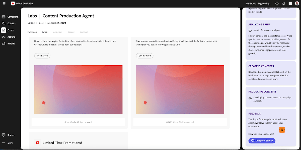Open Activate in the sidebar
This screenshot has height=150, width=301.
point(9,37)
